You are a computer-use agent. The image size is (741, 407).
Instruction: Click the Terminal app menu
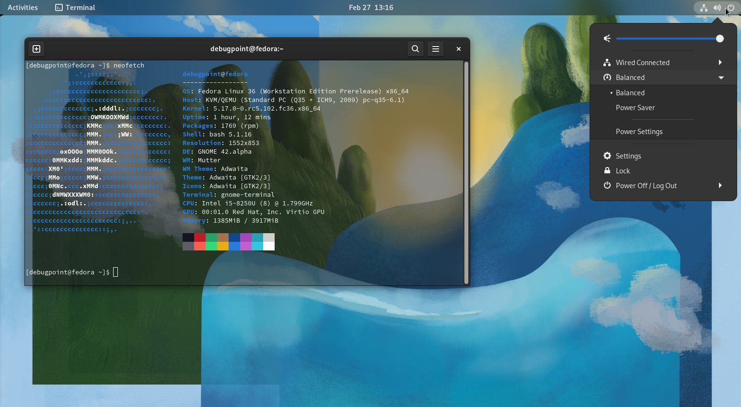pyautogui.click(x=75, y=7)
